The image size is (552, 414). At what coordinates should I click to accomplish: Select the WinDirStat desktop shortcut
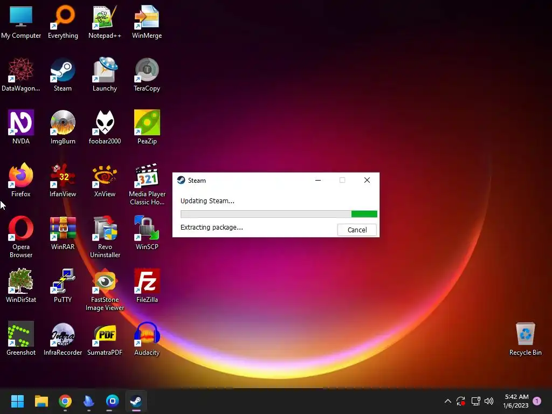click(x=21, y=286)
